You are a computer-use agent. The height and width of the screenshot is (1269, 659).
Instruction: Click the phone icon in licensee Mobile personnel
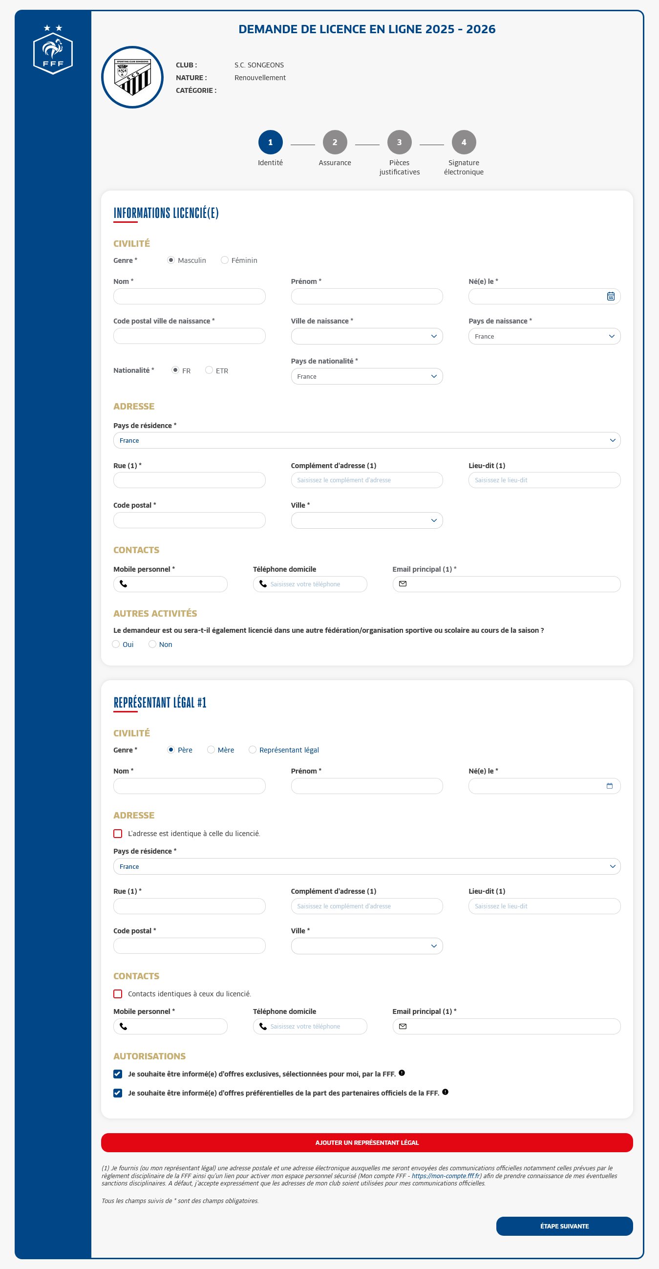point(124,584)
